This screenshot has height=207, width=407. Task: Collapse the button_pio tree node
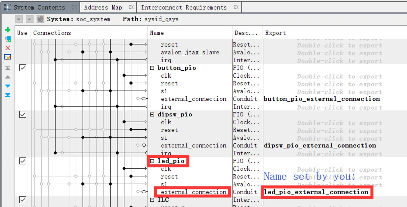152,68
